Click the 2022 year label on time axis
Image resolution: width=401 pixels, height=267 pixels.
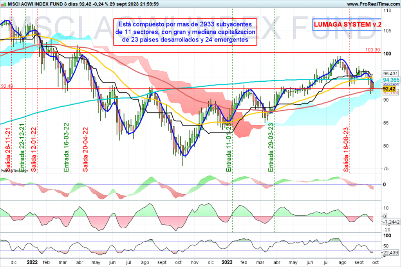click(x=32, y=262)
